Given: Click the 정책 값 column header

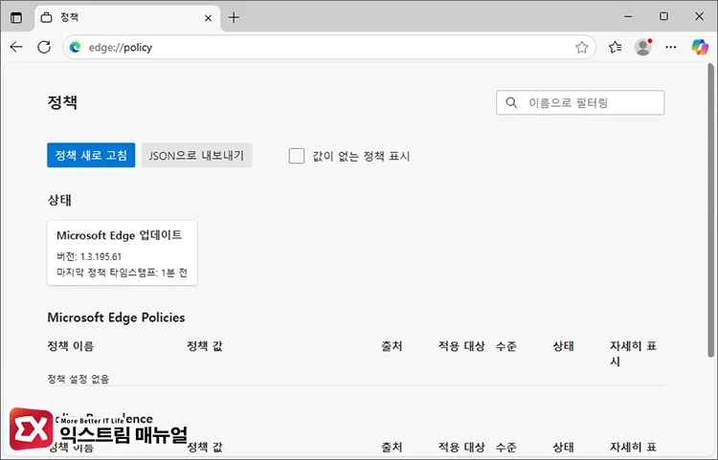Looking at the screenshot, I should tap(205, 346).
